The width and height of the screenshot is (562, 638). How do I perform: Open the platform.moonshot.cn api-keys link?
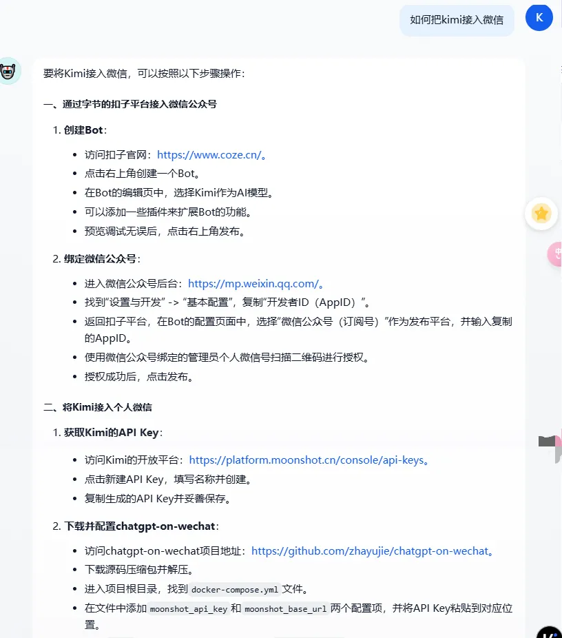click(306, 460)
